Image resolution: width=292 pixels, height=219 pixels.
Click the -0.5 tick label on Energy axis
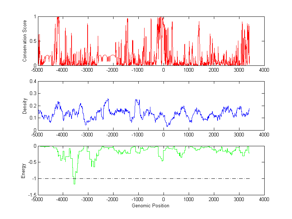tap(31, 162)
